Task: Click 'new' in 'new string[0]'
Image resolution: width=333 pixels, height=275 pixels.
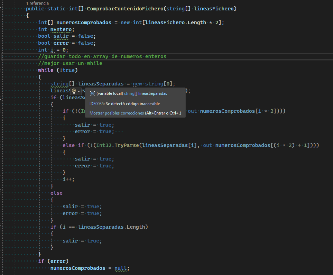Action: click(x=137, y=84)
